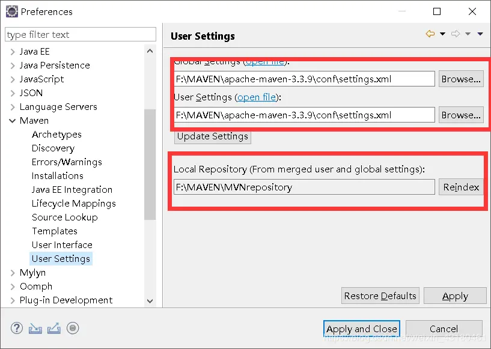Click the yellow Back arrow icon
491x349 pixels.
coord(430,34)
